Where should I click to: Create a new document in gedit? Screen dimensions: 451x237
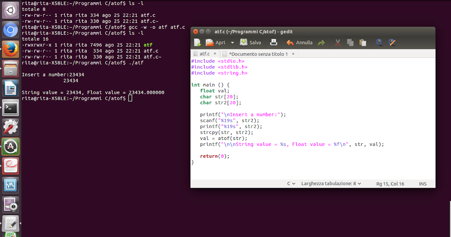[197, 42]
